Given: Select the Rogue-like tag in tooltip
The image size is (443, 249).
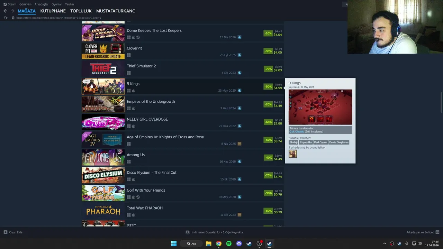Looking at the screenshot, I should (x=306, y=142).
